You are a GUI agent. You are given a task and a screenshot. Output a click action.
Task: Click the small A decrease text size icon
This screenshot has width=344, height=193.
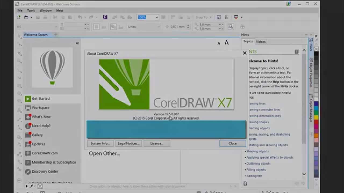pyautogui.click(x=219, y=43)
